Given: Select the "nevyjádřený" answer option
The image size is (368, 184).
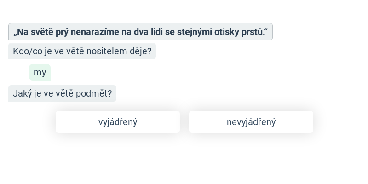Looking at the screenshot, I should [251, 122].
